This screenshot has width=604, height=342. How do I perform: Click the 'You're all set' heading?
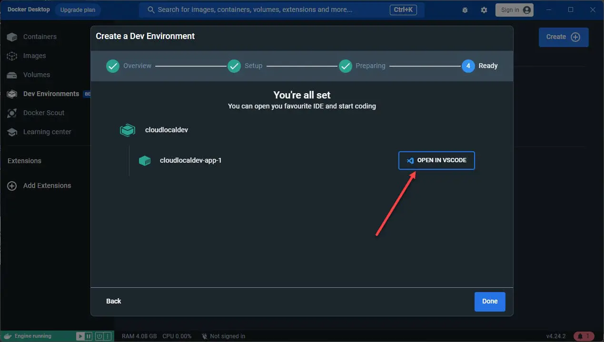302,95
